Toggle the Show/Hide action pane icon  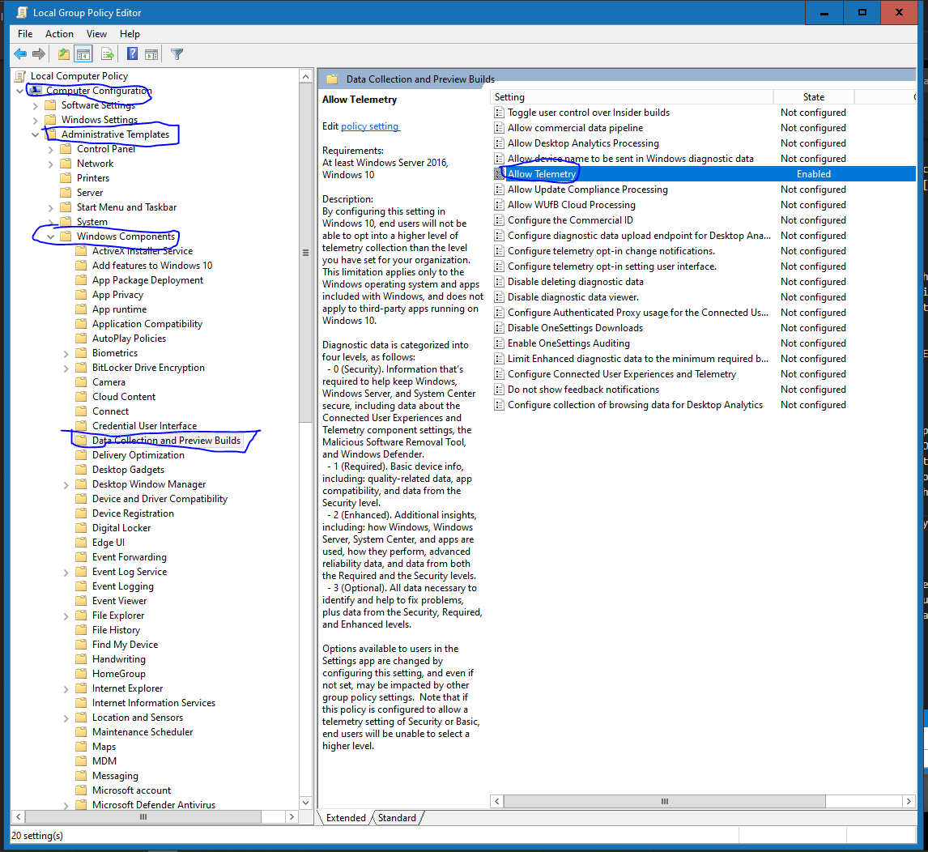[x=151, y=54]
